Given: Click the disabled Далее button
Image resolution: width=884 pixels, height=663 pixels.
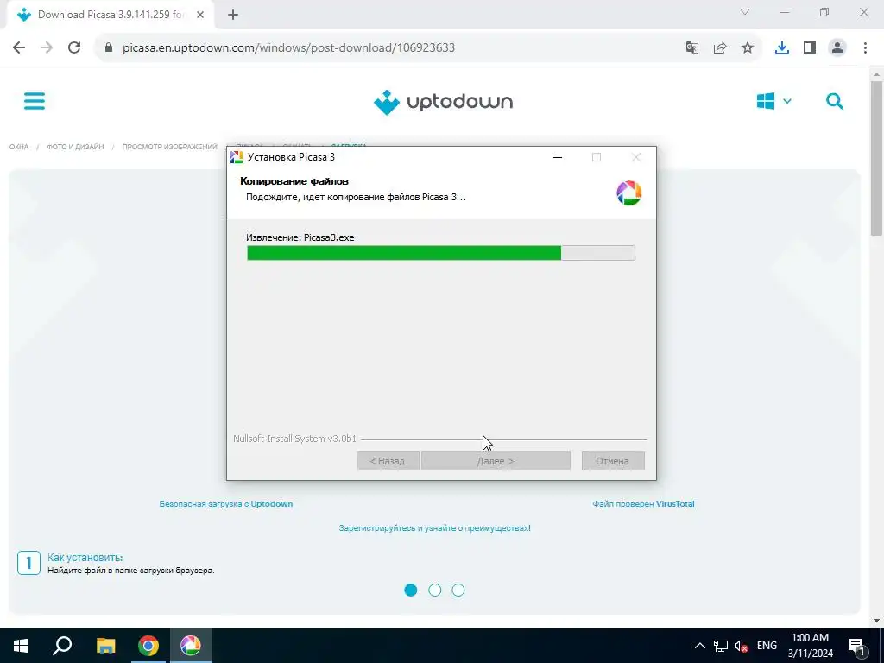Looking at the screenshot, I should point(496,461).
